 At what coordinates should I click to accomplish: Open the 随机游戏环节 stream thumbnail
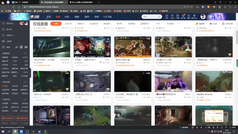click(x=173, y=81)
